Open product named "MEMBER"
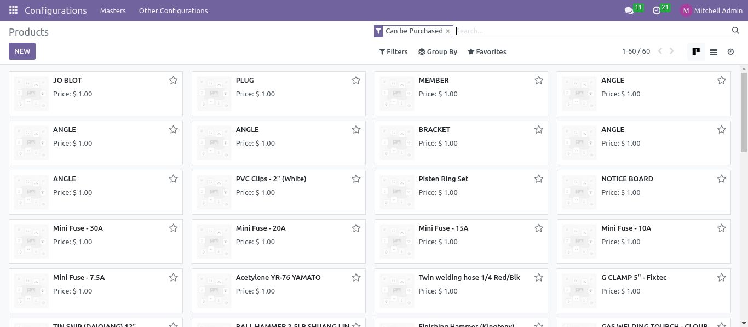 pos(434,81)
